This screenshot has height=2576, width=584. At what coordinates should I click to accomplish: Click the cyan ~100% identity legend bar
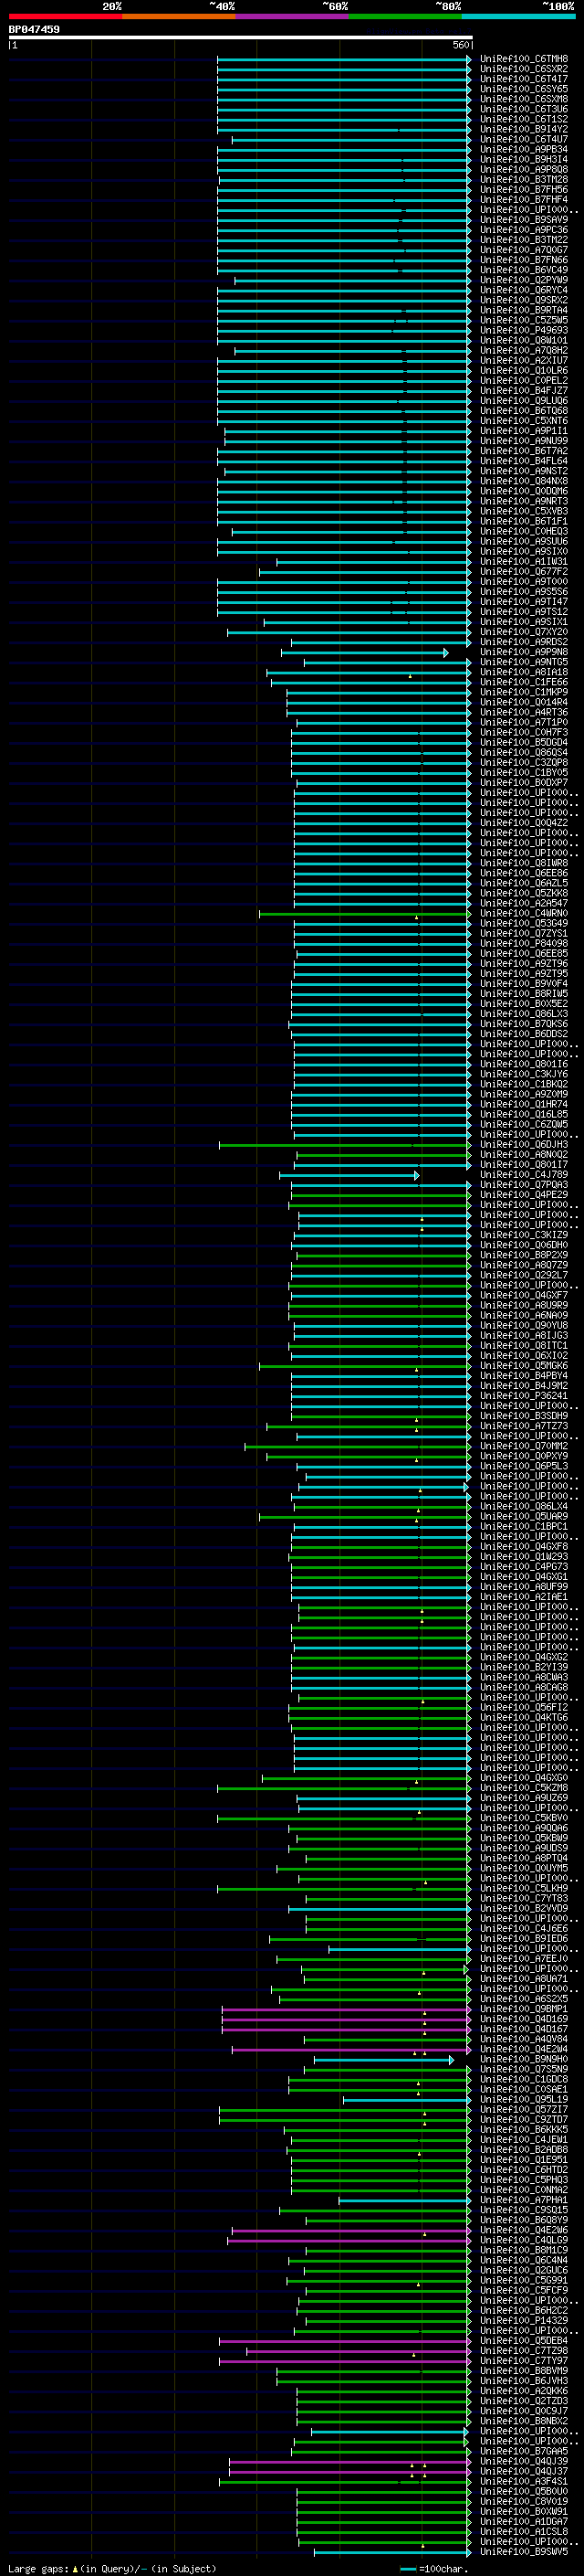pyautogui.click(x=519, y=16)
